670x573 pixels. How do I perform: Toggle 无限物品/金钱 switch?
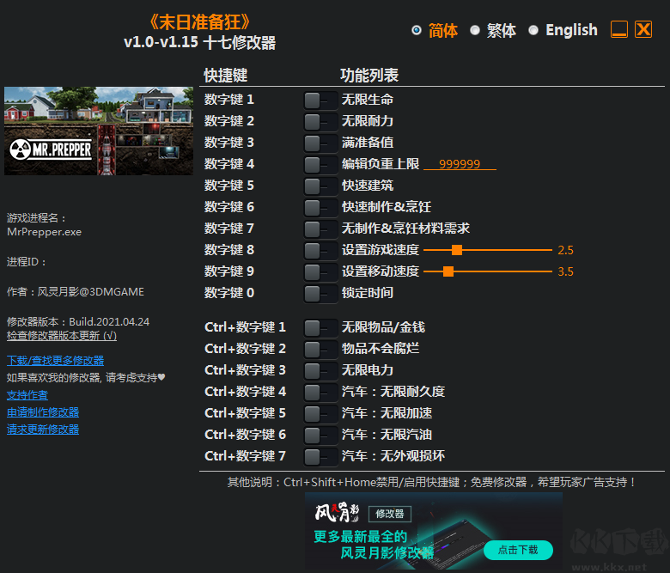[x=320, y=328]
